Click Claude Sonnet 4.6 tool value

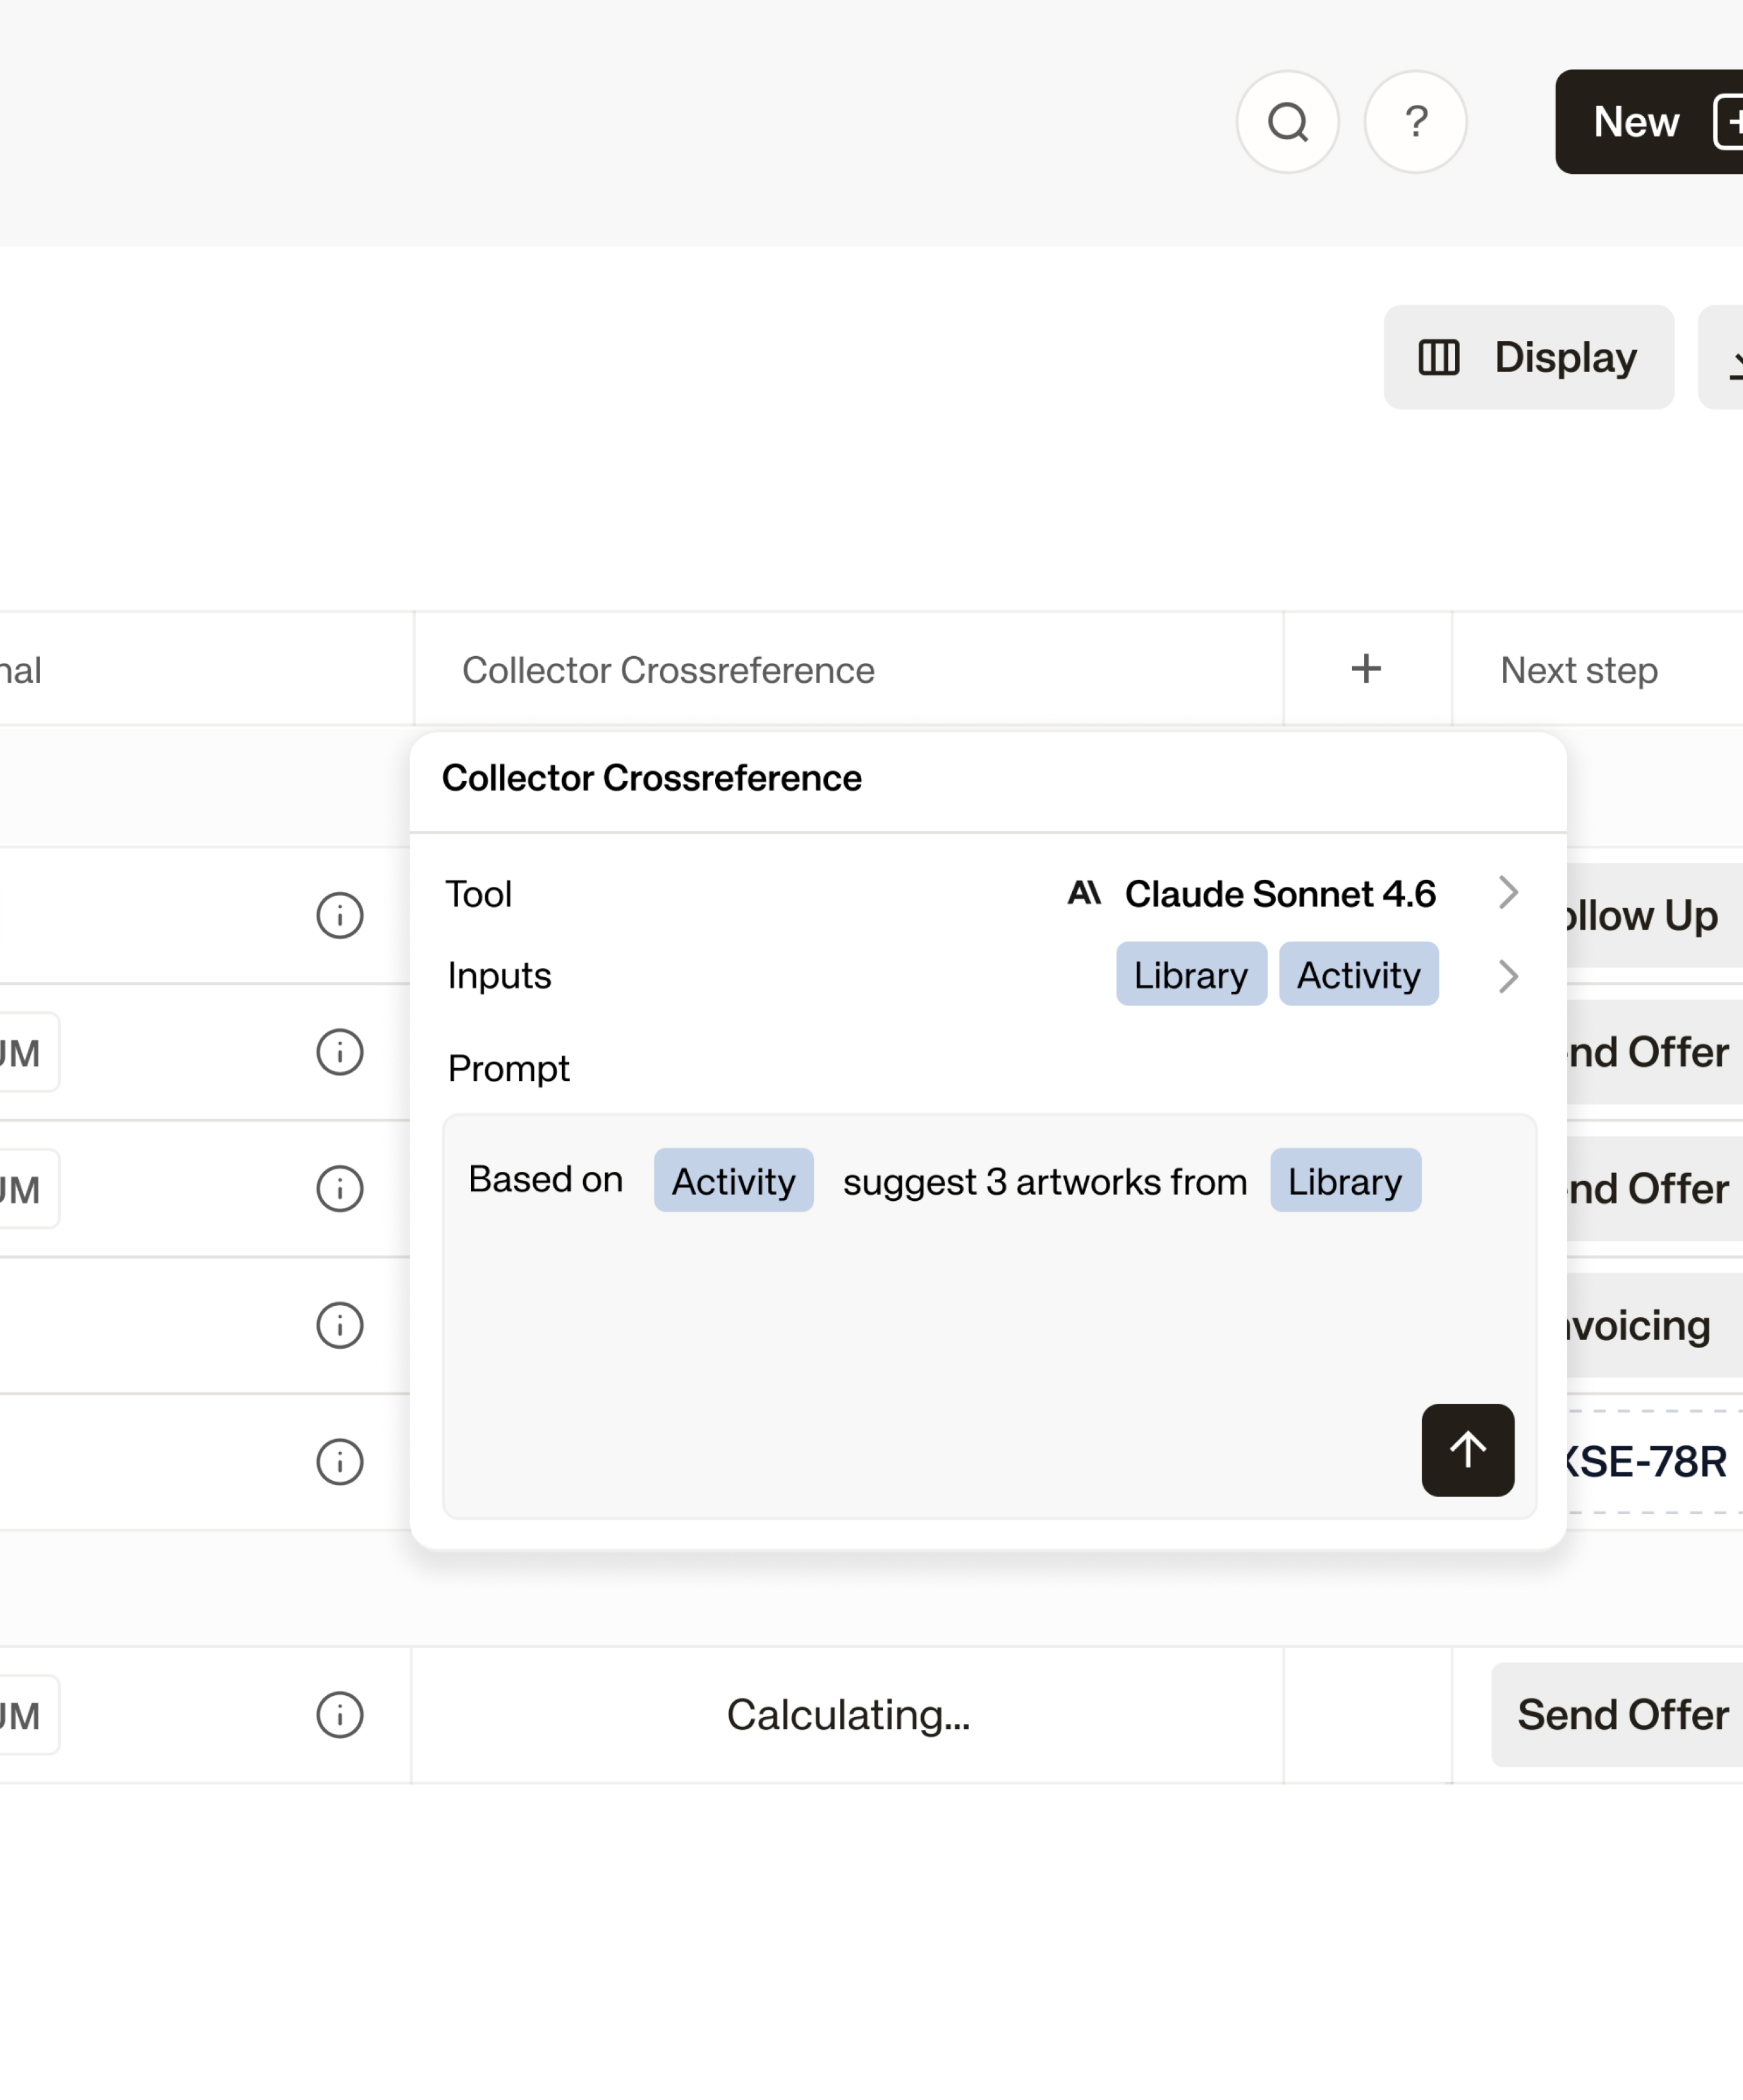(x=1280, y=894)
